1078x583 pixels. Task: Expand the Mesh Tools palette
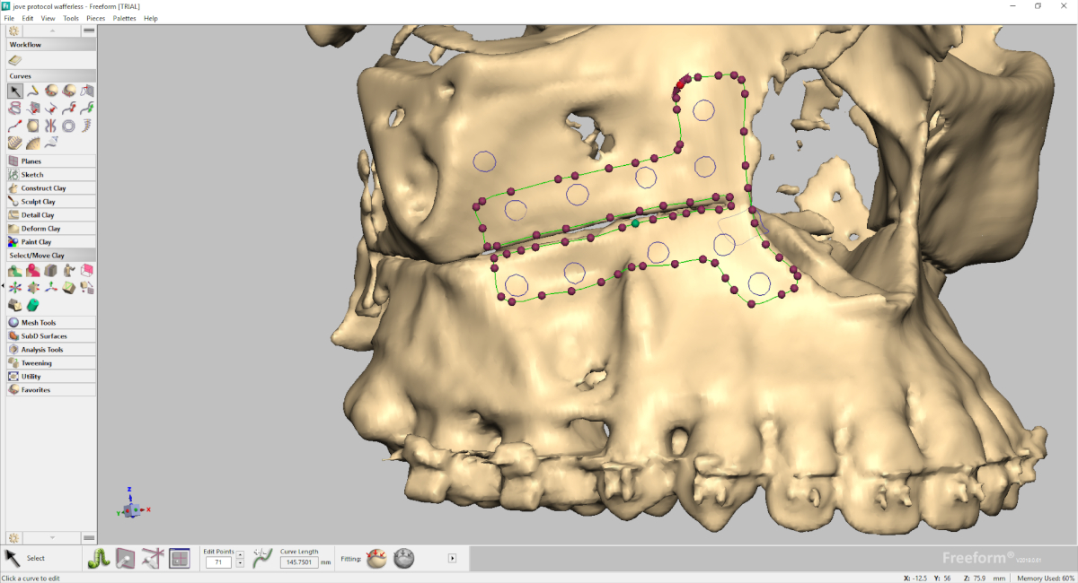38,323
